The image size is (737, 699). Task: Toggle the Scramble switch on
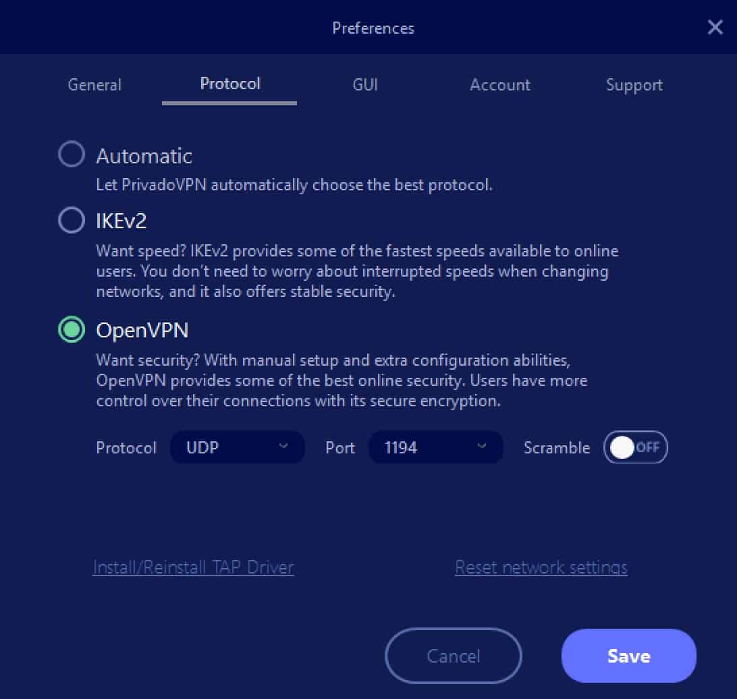pos(636,447)
